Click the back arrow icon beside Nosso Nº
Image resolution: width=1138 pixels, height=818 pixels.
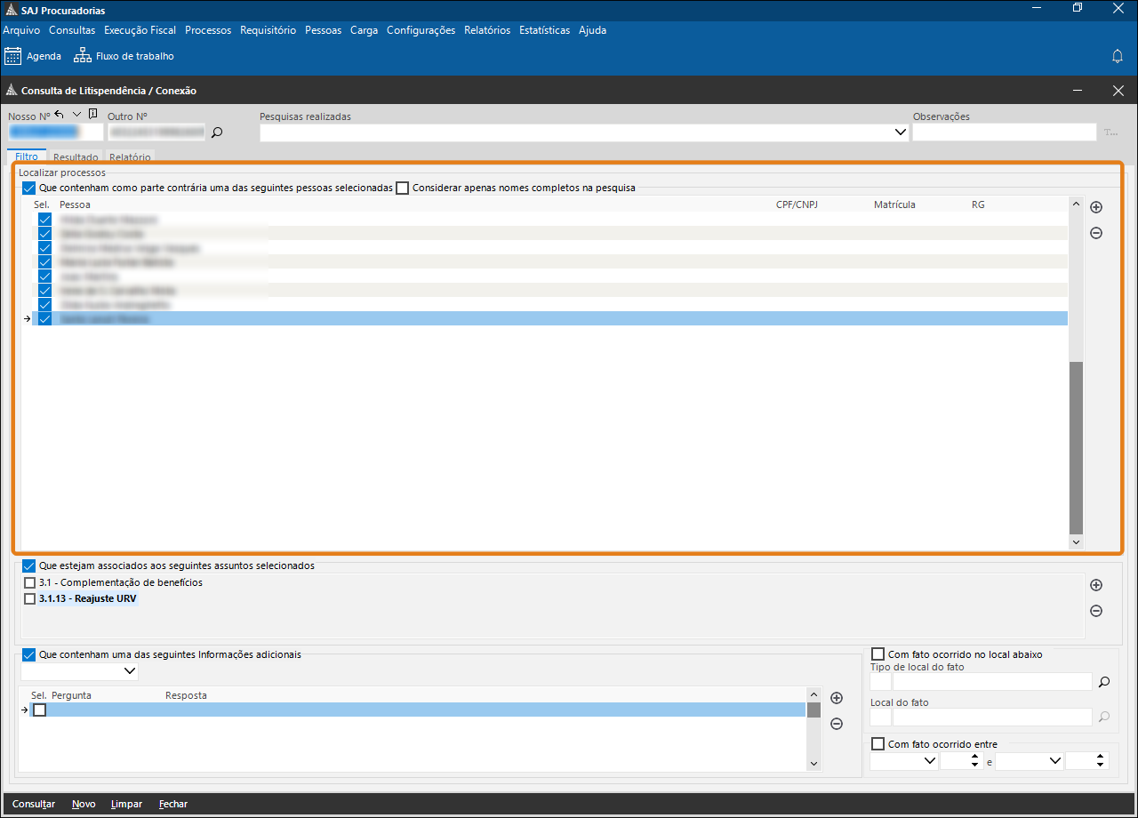pos(60,115)
